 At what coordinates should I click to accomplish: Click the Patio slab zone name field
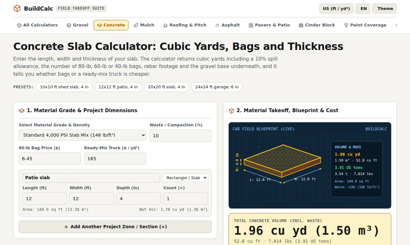91,178
